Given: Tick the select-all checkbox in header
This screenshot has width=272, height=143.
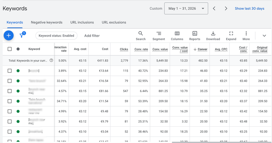Looking at the screenshot, I should tap(10, 49).
